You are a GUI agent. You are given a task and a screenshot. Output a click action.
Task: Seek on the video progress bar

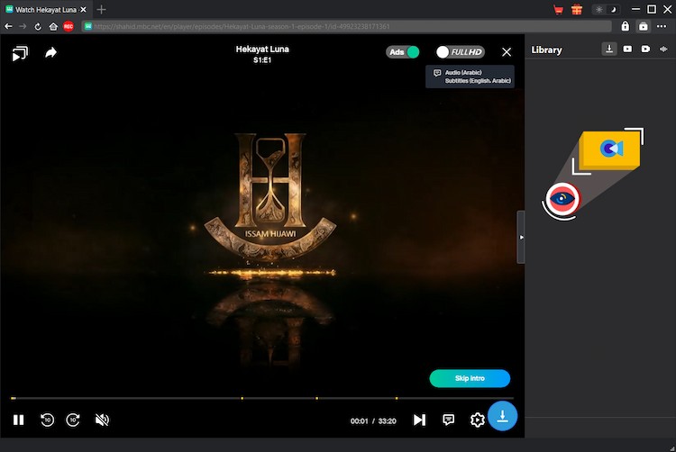(x=262, y=398)
